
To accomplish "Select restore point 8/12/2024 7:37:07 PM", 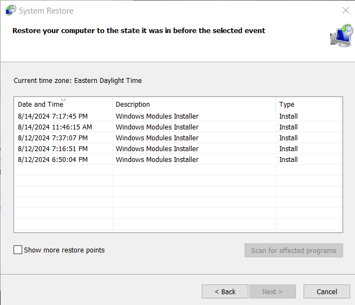I will (x=178, y=138).
